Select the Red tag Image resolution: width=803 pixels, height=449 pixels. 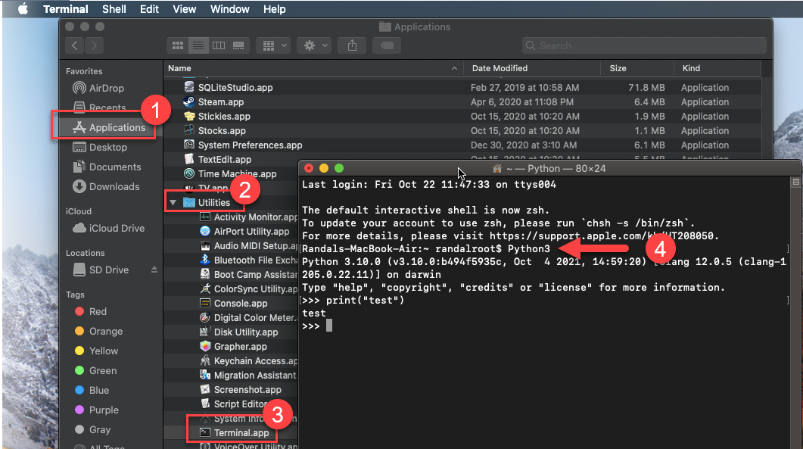tap(91, 312)
